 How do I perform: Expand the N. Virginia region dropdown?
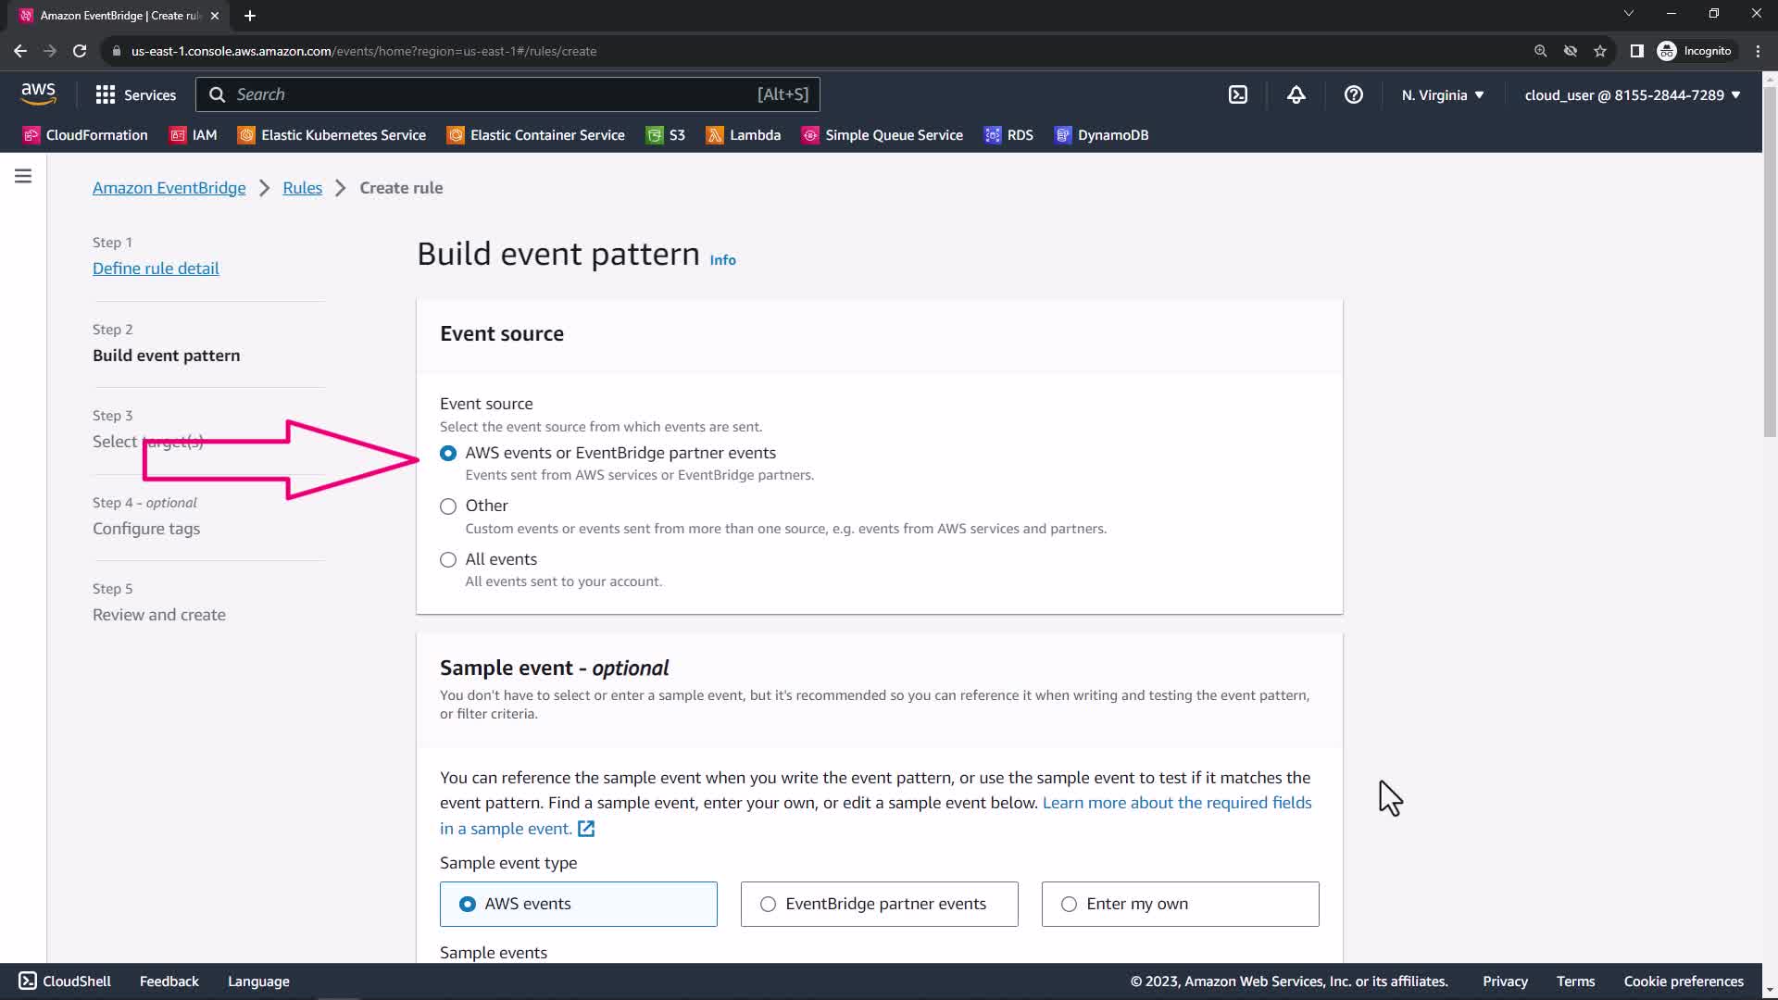click(x=1442, y=94)
